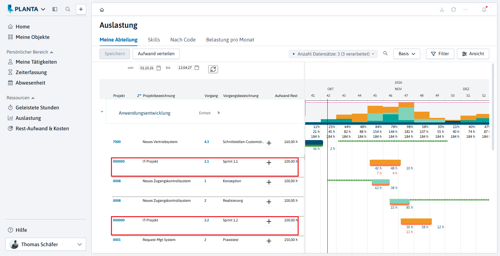Go to home breadcrumb icon
The width and height of the screenshot is (500, 256).
pos(102,10)
